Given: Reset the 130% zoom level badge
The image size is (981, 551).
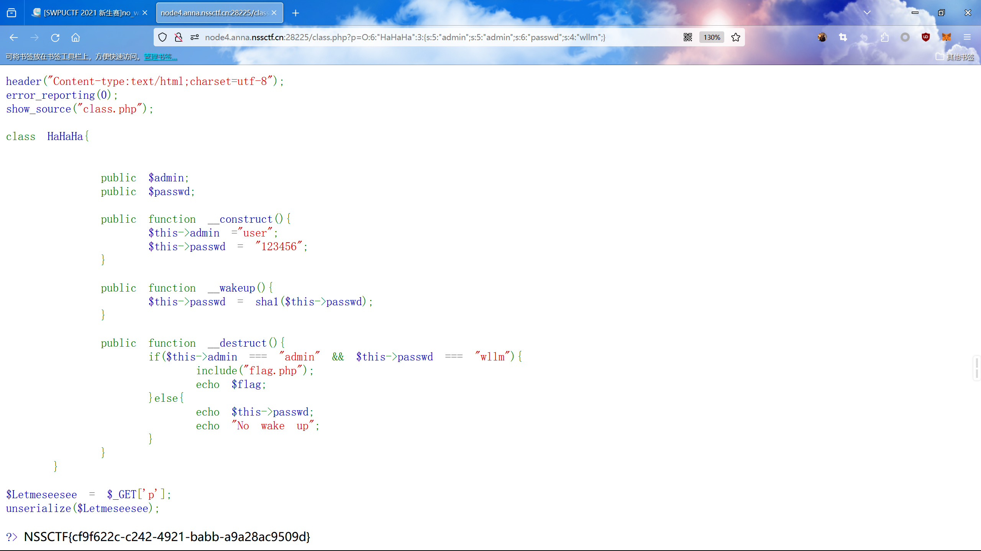Looking at the screenshot, I should tap(712, 37).
